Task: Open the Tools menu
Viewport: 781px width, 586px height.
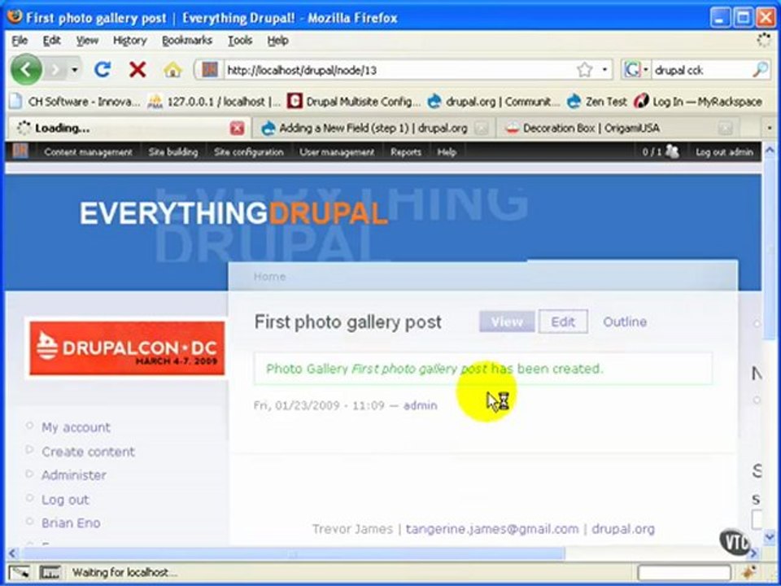Action: point(239,41)
